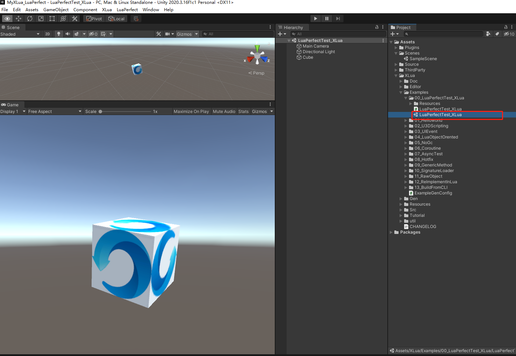The width and height of the screenshot is (516, 356).
Task: Open the Available Custom Editor Tools
Action: coord(74,19)
